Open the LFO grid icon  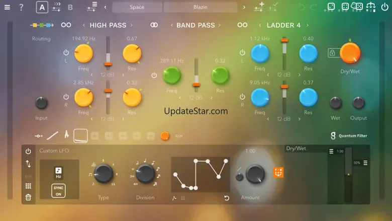coord(28,186)
